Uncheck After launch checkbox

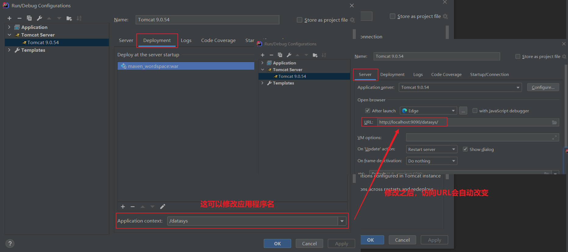point(368,110)
